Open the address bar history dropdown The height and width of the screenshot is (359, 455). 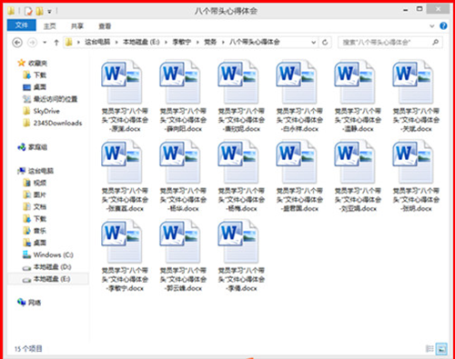[314, 43]
